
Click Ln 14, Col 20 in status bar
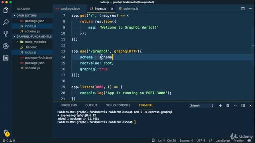click(167, 141)
